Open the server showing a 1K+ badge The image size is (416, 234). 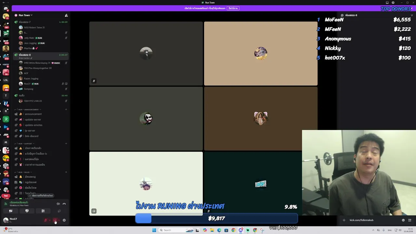pos(6,72)
